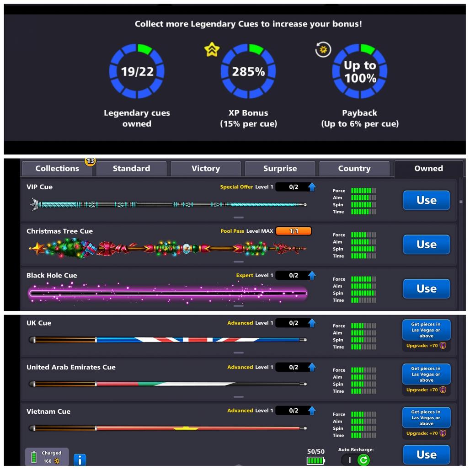Click the shield icon beside UK Cue upgrade
The height and width of the screenshot is (470, 470).
point(443,346)
